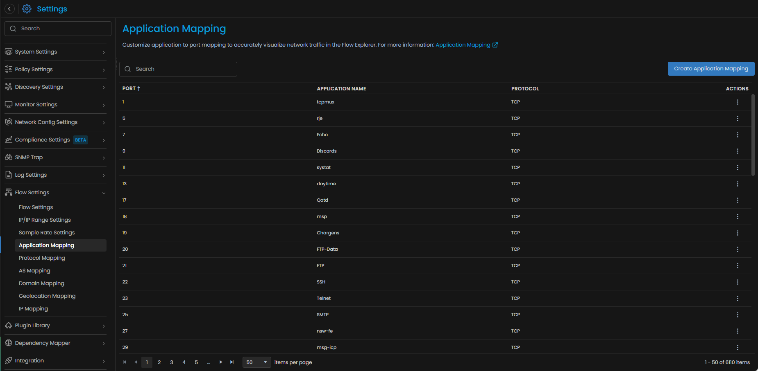Jump to last page arrow
Viewport: 758px width, 371px height.
point(232,362)
